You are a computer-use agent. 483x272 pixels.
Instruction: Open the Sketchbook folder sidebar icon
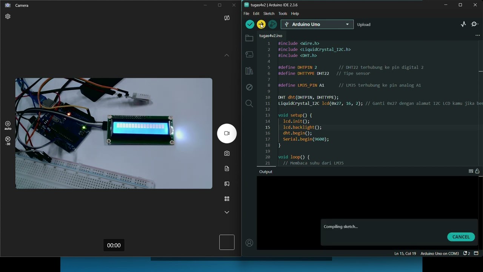coord(249,38)
